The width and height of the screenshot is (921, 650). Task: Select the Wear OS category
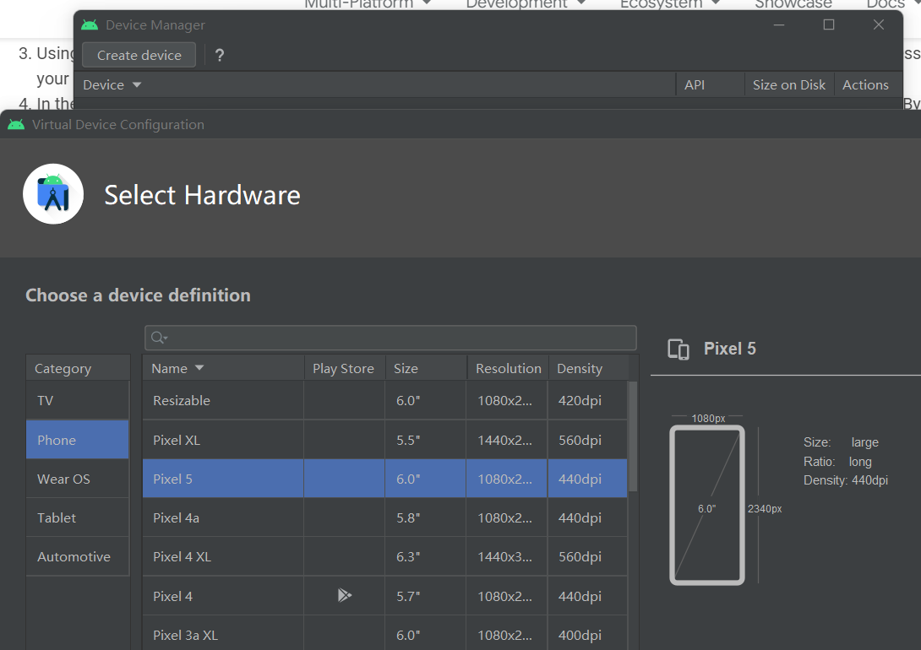click(78, 479)
